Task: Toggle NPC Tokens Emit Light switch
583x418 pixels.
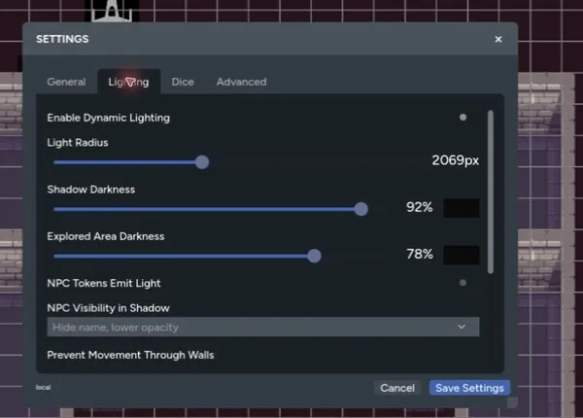Action: click(x=463, y=283)
